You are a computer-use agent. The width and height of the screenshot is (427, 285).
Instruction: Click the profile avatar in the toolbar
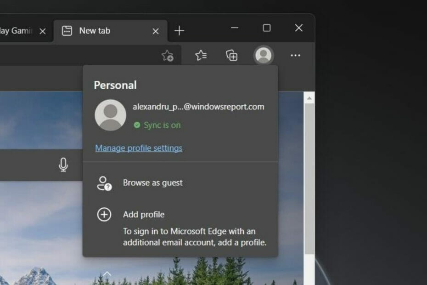(x=264, y=55)
